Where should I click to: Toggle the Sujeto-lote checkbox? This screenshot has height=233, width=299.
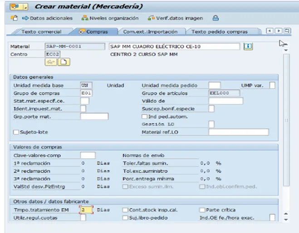coord(16,132)
